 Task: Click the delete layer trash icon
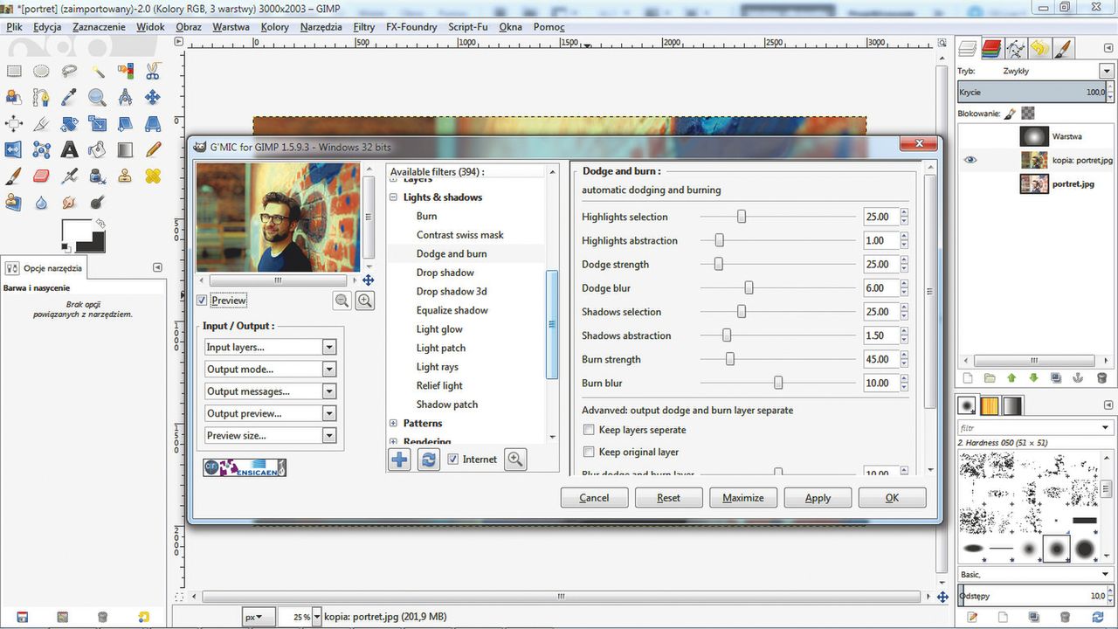1101,378
